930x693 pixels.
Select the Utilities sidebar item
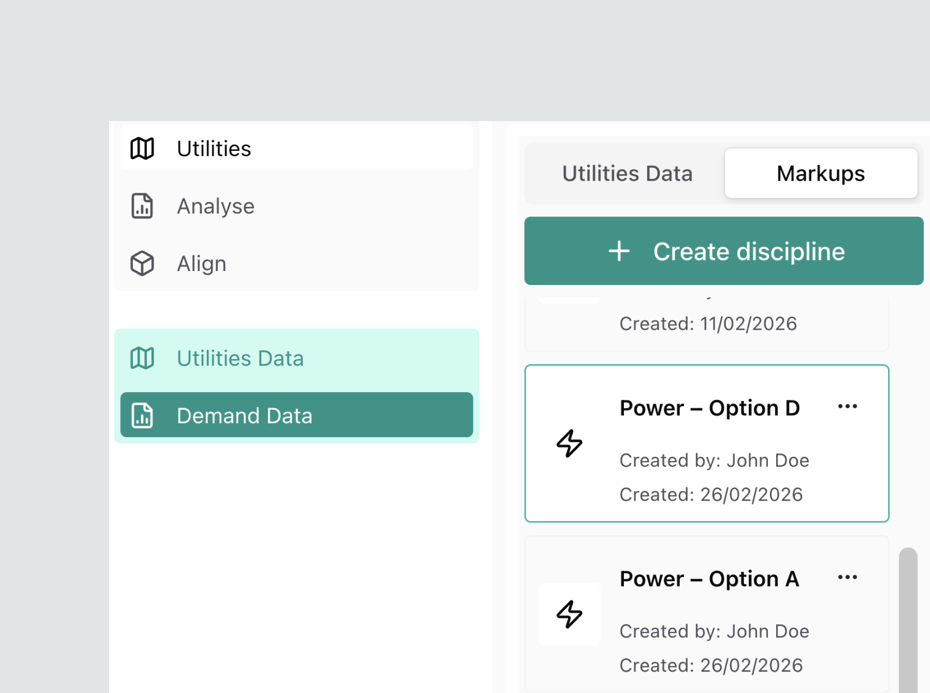(x=296, y=149)
